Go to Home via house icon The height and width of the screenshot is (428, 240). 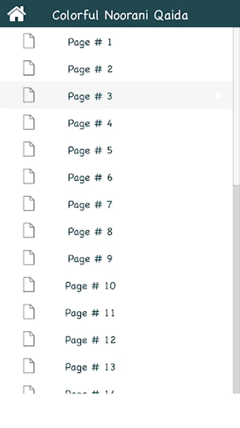(x=17, y=14)
